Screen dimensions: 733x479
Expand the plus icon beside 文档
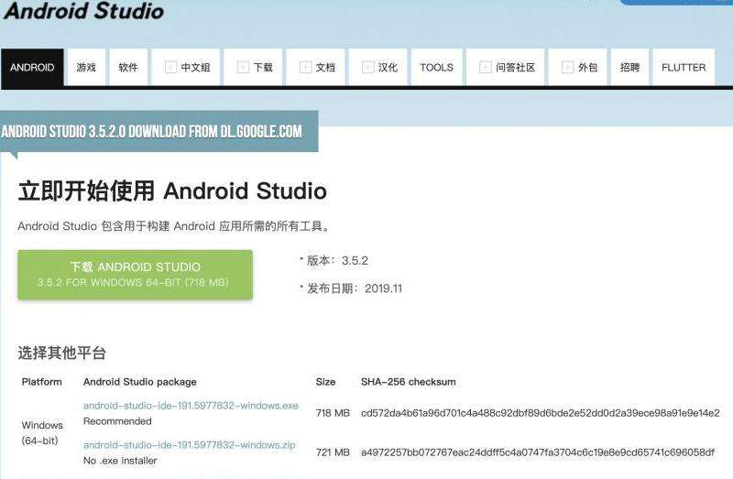click(305, 68)
